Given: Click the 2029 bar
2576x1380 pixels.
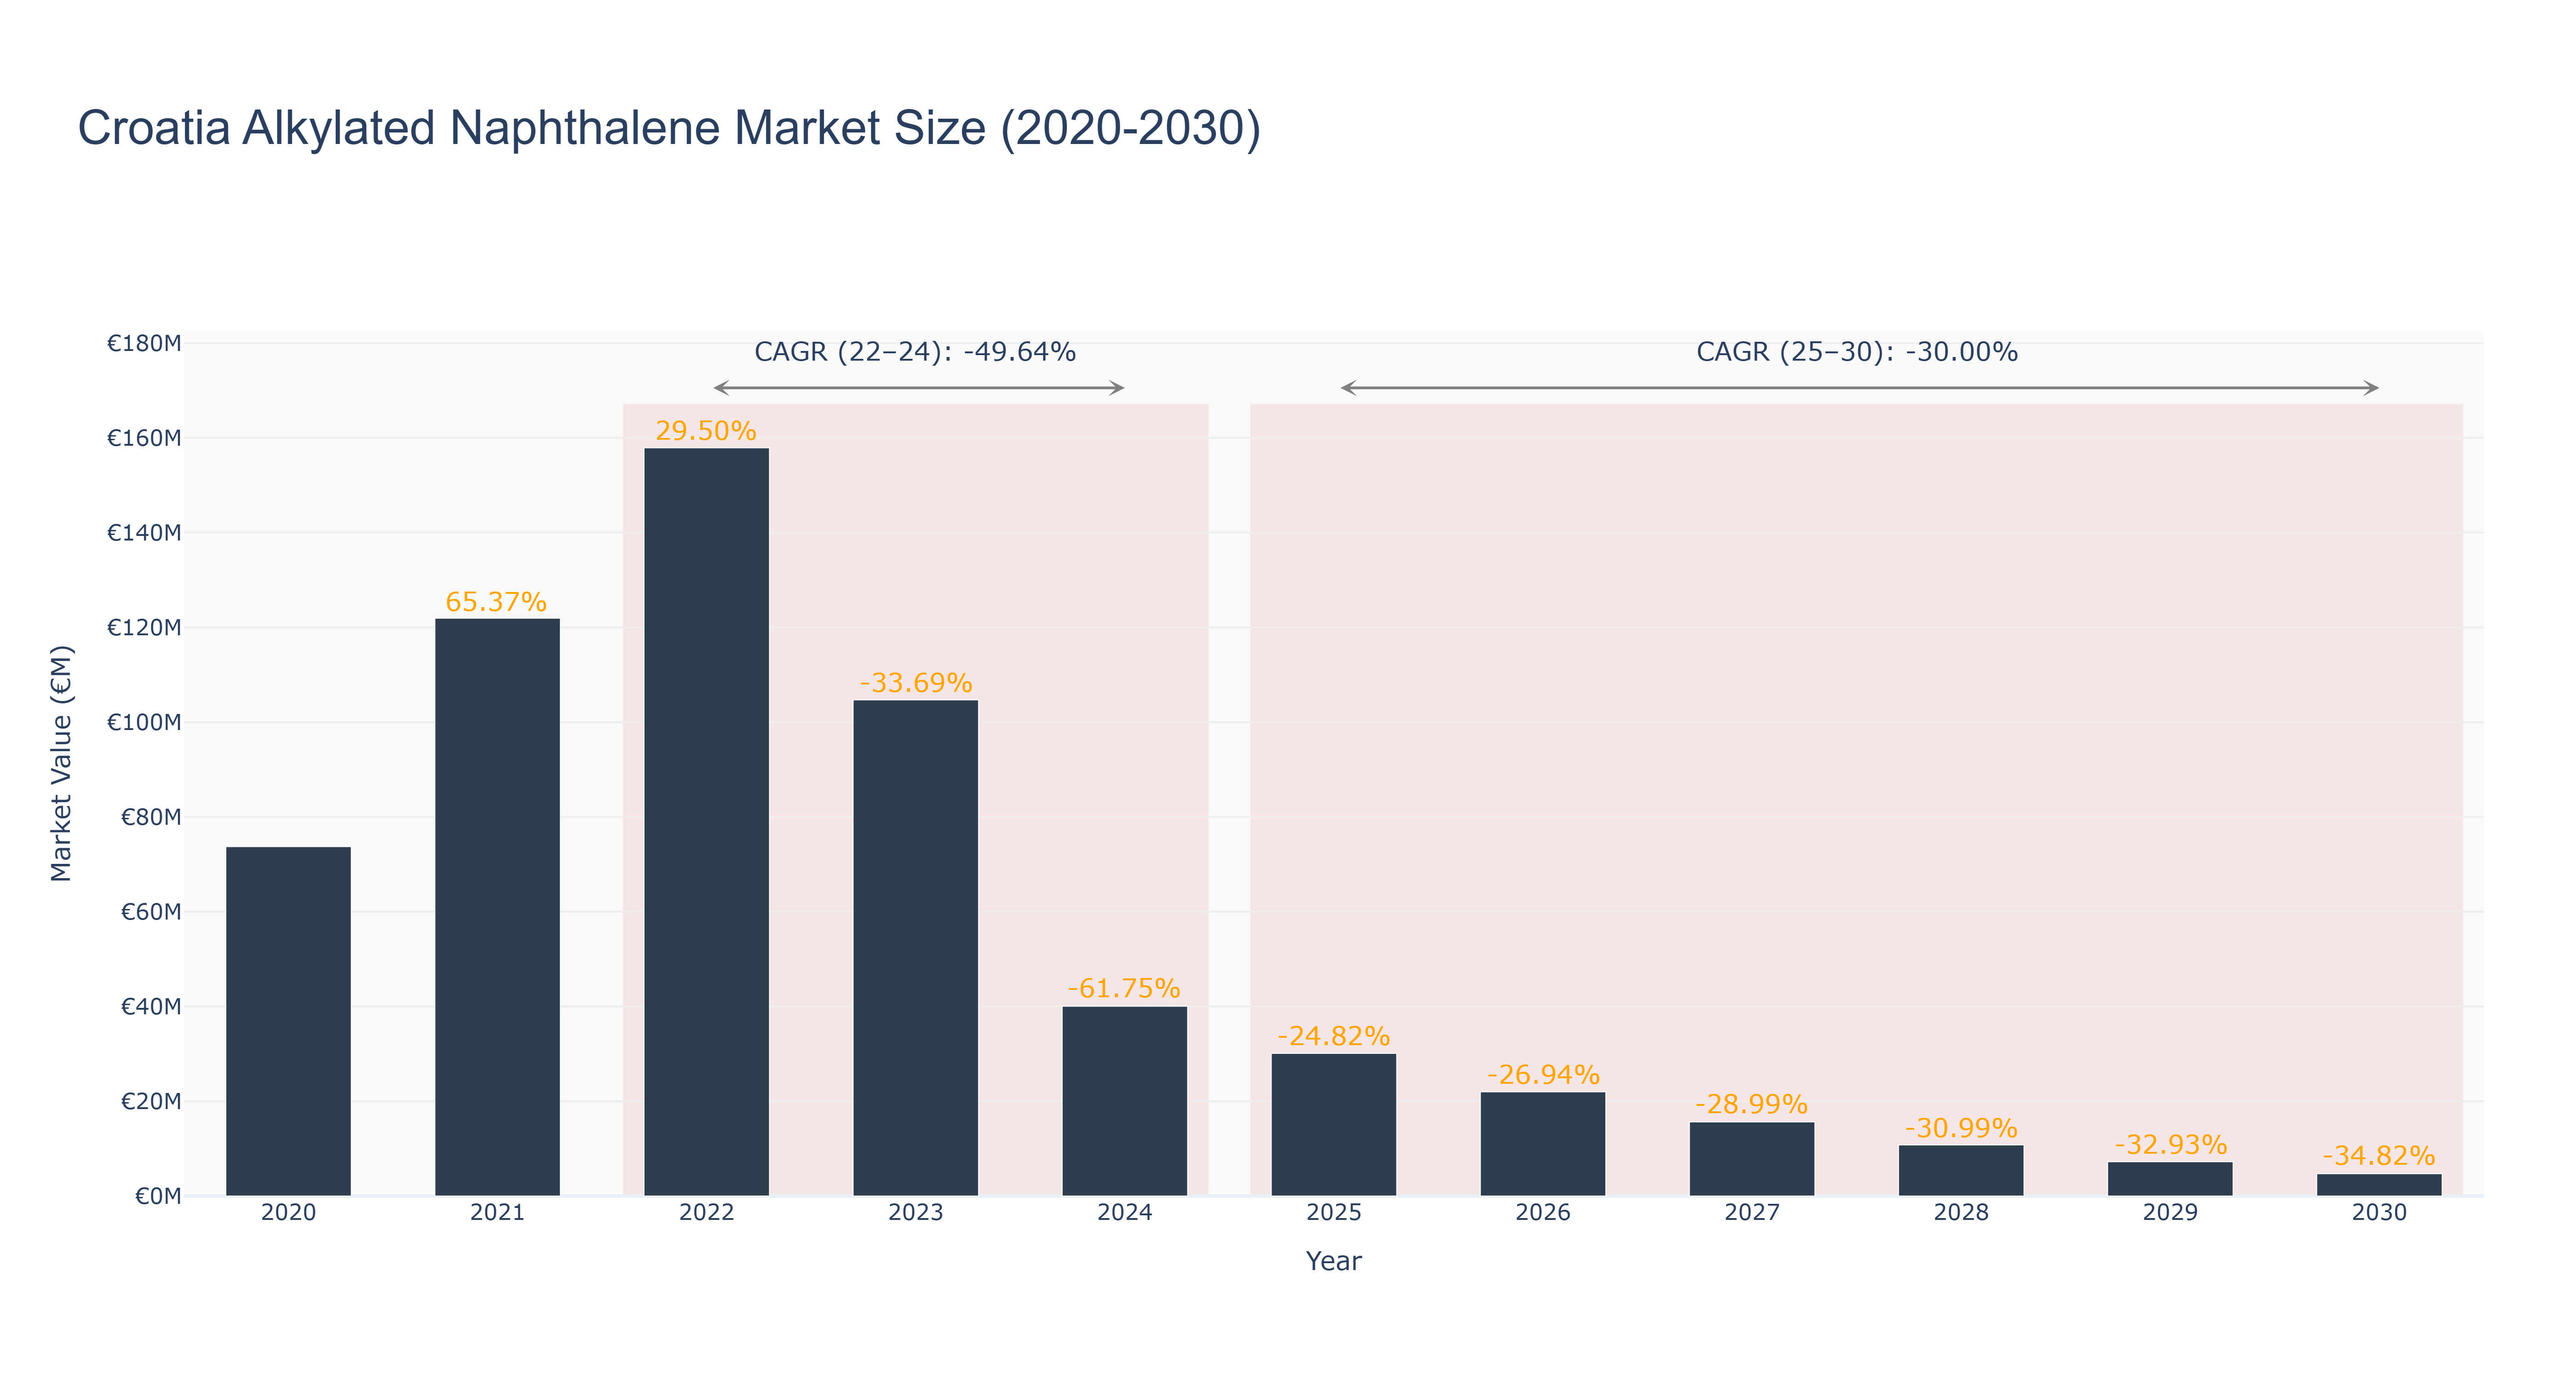Looking at the screenshot, I should coord(2170,1179).
